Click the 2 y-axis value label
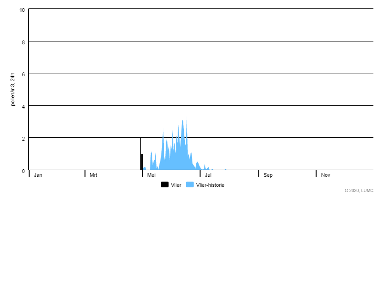382x286 pixels. (x=23, y=139)
